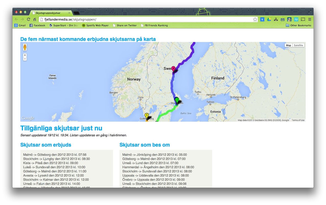
Task: Open the Spotify Web Player bookmark
Action: [x=95, y=25]
